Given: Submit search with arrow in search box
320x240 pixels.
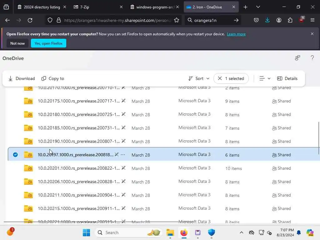Looking at the screenshot, I should 236,20.
